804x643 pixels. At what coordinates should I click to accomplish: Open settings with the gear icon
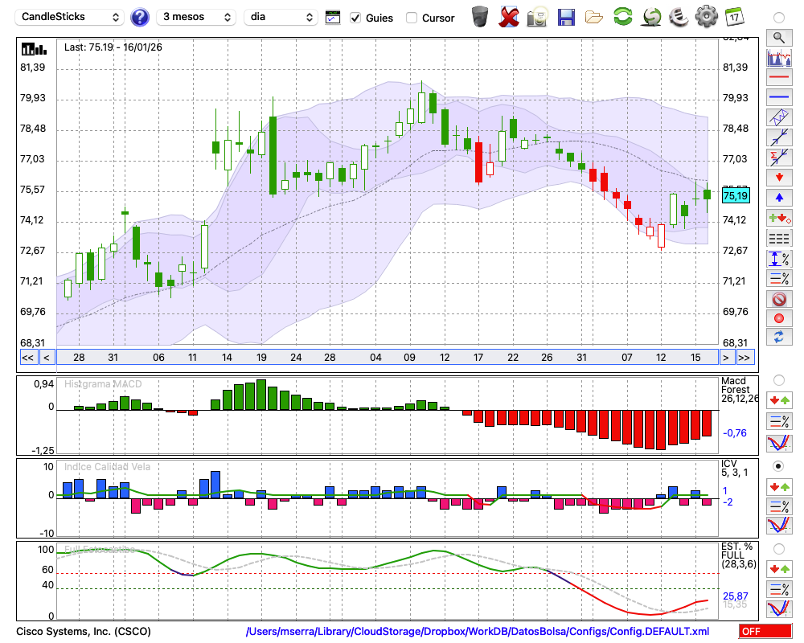point(706,17)
